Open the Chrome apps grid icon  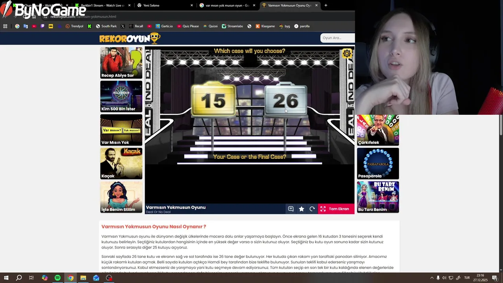5,26
